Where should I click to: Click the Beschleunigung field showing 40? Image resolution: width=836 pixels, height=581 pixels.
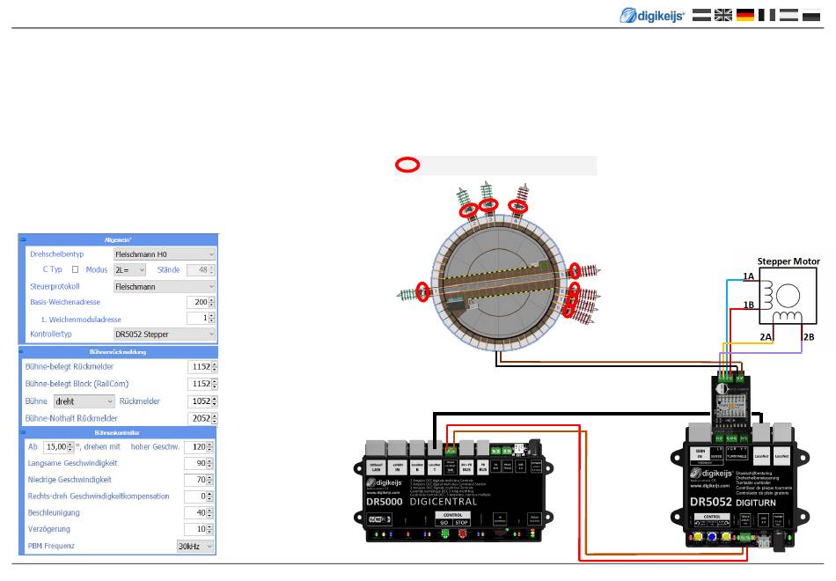(199, 512)
